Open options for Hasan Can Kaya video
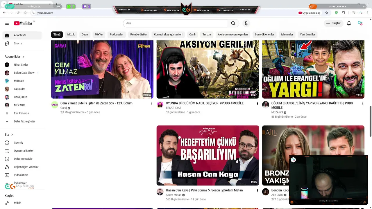 click(x=257, y=190)
